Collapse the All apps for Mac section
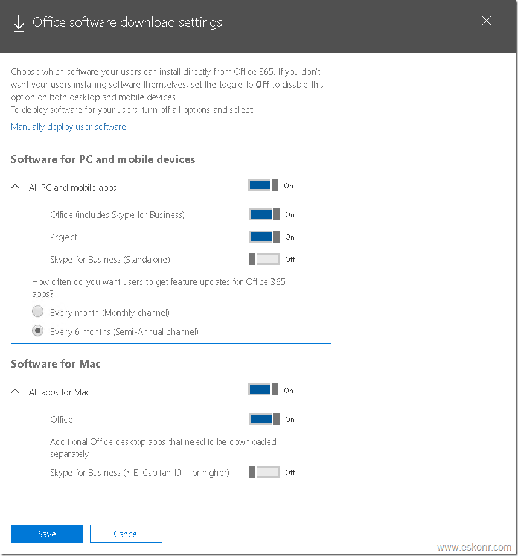The image size is (518, 556). point(15,391)
